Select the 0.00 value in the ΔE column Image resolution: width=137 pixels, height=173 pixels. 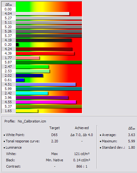point(8,9)
